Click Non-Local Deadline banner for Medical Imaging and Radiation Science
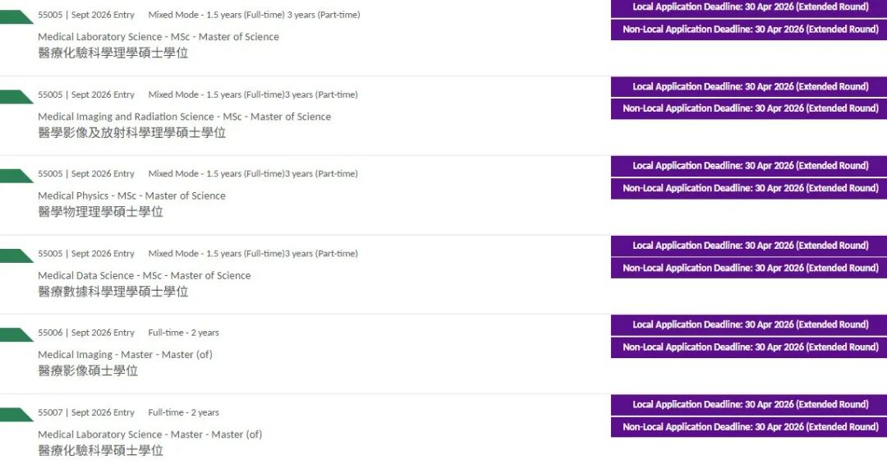The height and width of the screenshot is (469, 887). pyautogui.click(x=749, y=108)
